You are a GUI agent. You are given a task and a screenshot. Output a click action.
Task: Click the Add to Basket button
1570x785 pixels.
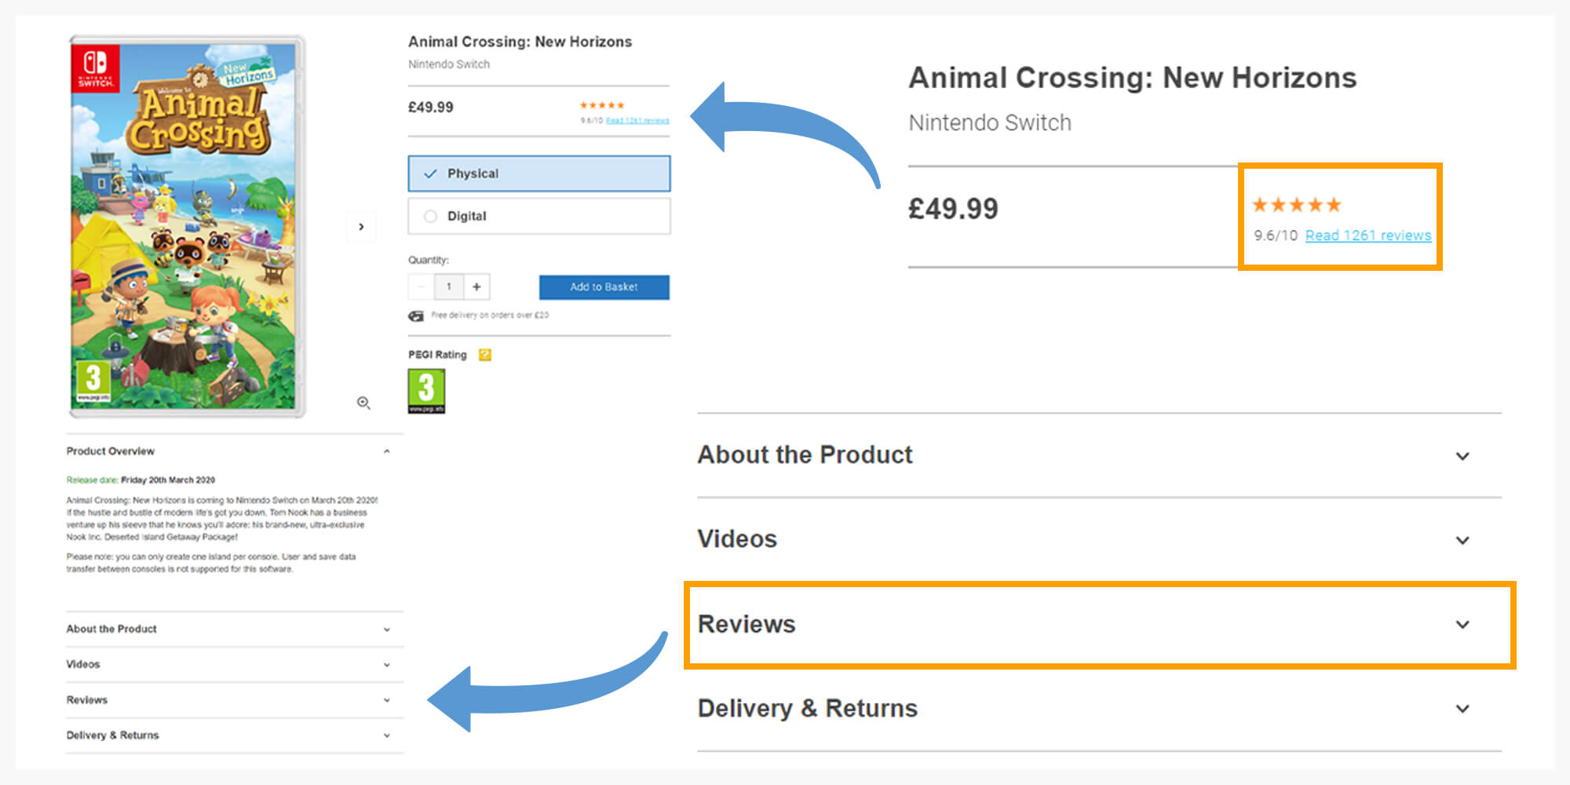point(604,287)
